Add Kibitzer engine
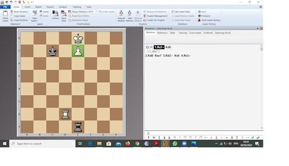Screen dimensions: 289x166 point(130,16)
